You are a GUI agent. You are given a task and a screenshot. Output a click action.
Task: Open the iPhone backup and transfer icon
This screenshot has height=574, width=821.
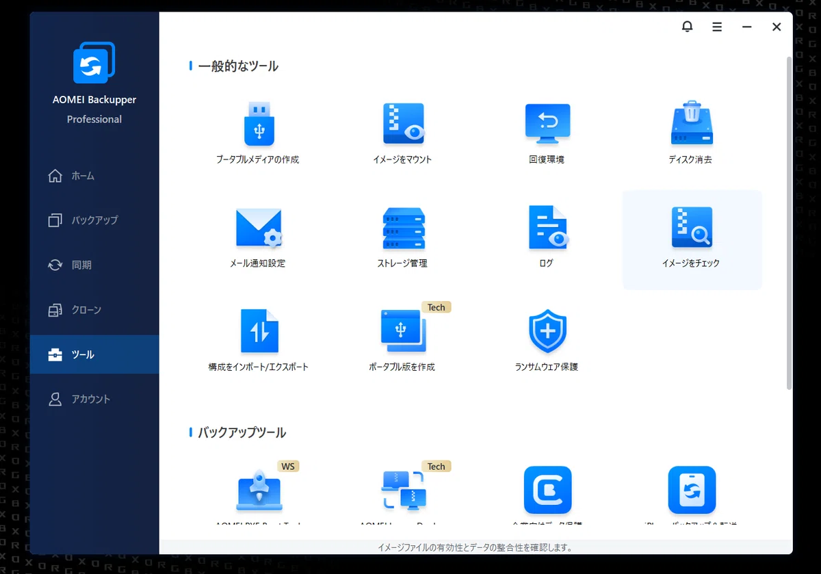click(692, 490)
